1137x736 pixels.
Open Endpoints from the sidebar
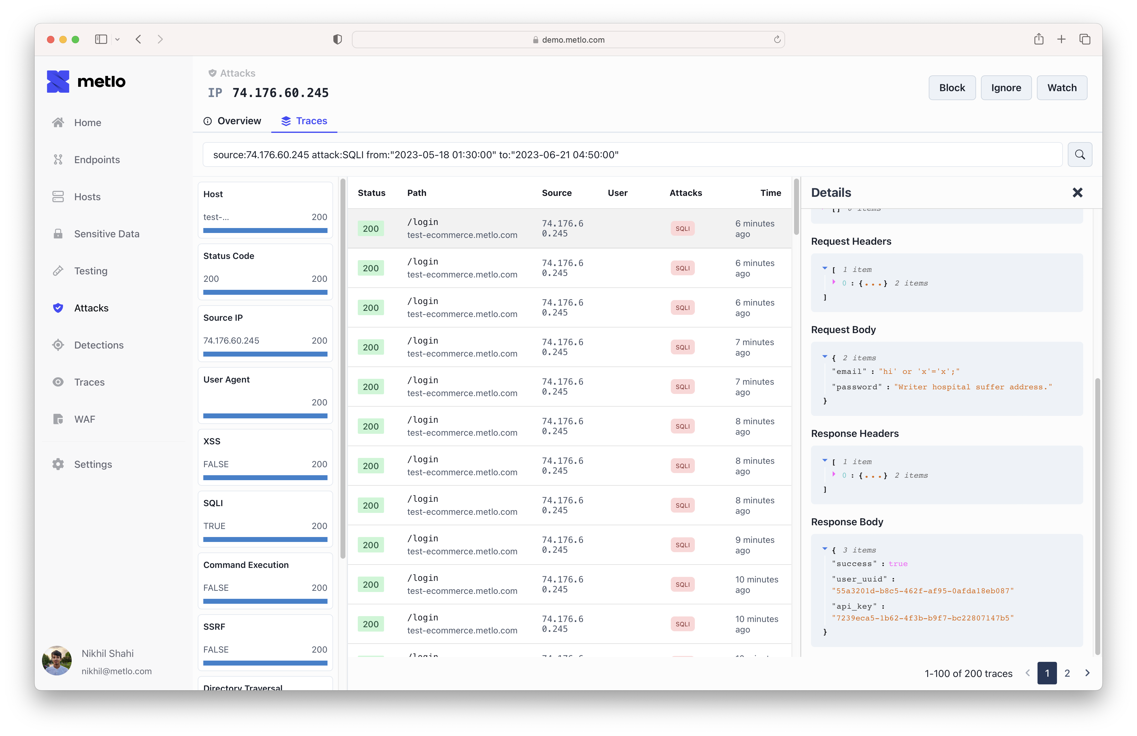[96, 159]
